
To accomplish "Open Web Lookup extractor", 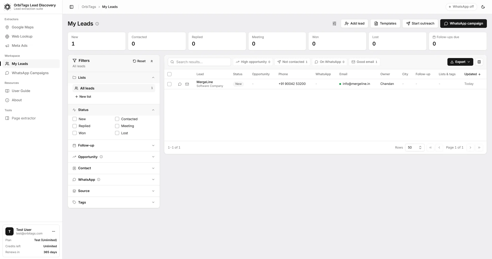I will click(x=31, y=37).
